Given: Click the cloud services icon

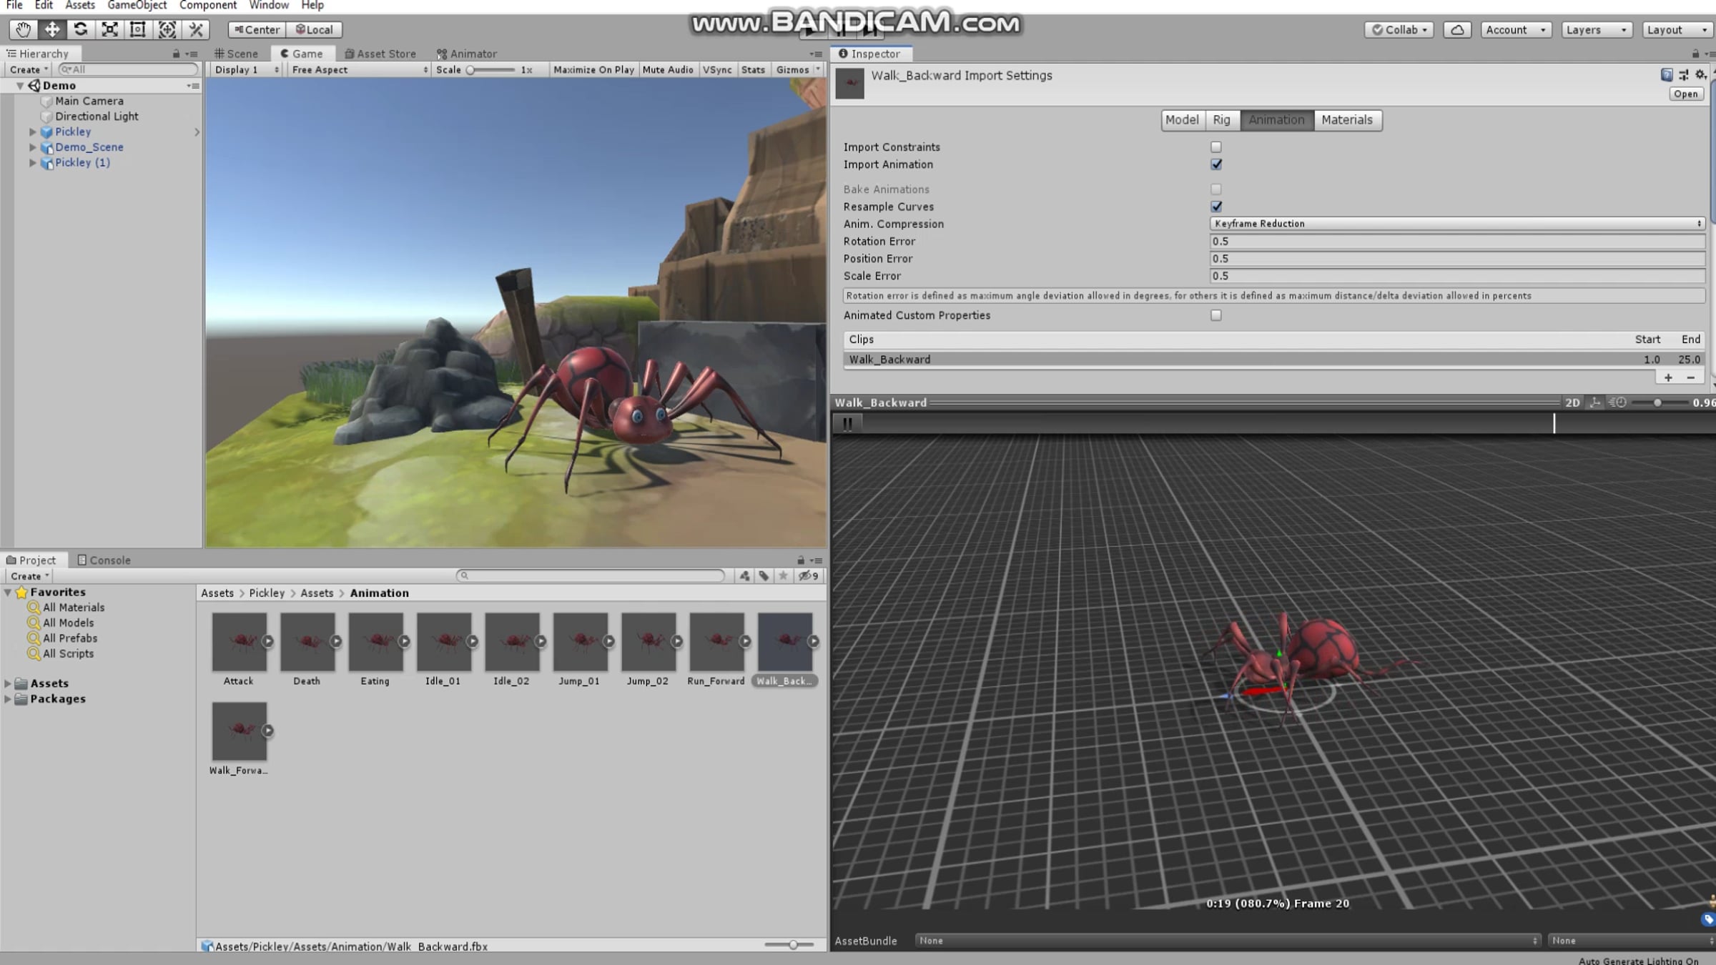Looking at the screenshot, I should 1457,30.
